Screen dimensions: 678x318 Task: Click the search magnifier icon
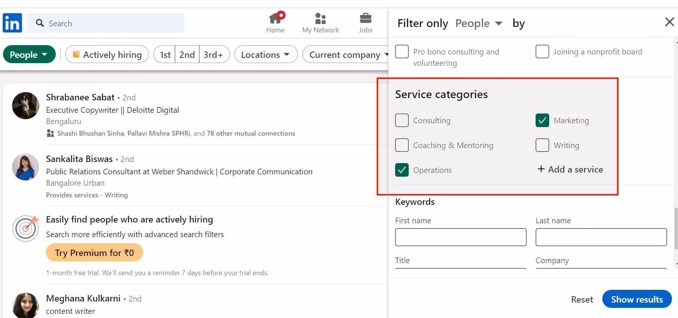coord(40,23)
